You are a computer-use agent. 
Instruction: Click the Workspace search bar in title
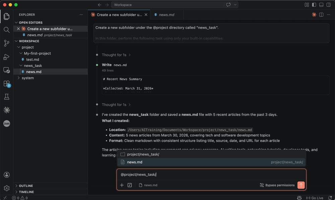[x=167, y=5]
